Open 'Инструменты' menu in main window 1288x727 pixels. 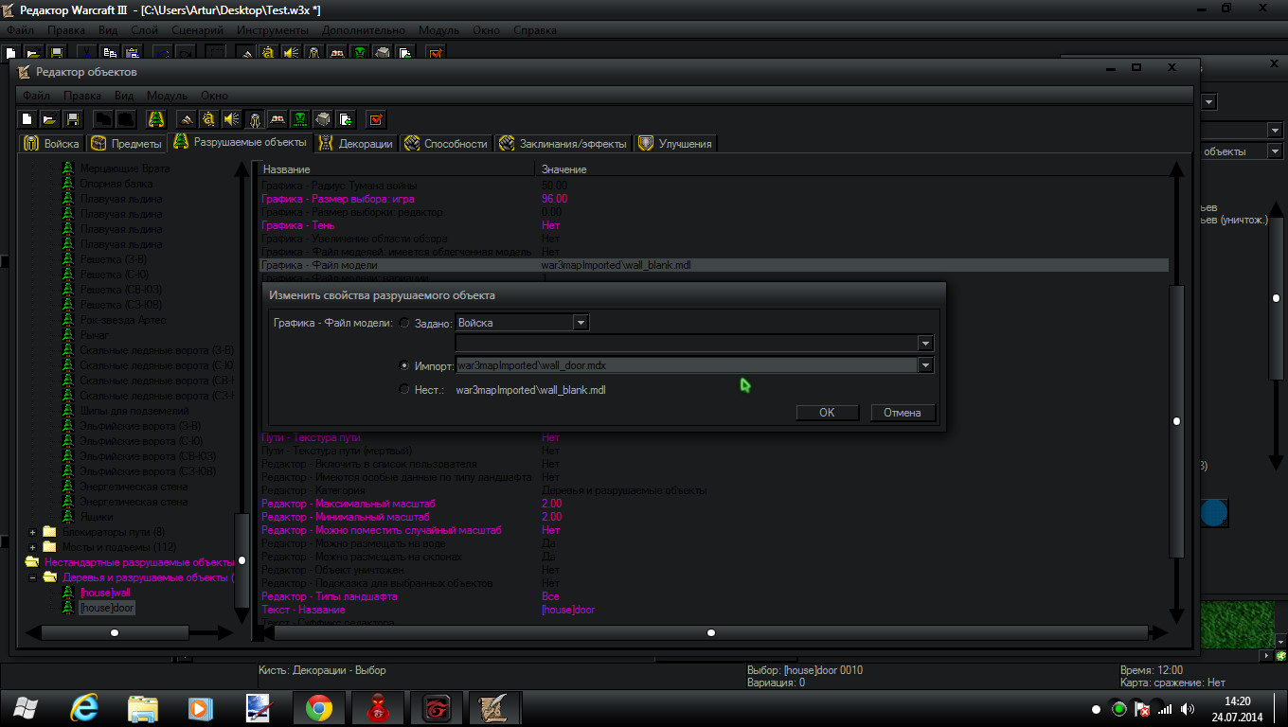[x=273, y=30]
